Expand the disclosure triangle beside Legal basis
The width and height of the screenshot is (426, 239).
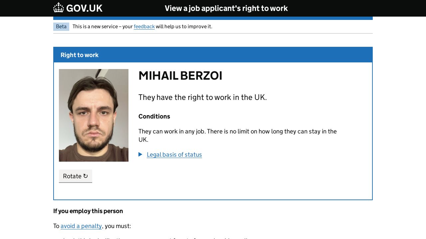140,154
